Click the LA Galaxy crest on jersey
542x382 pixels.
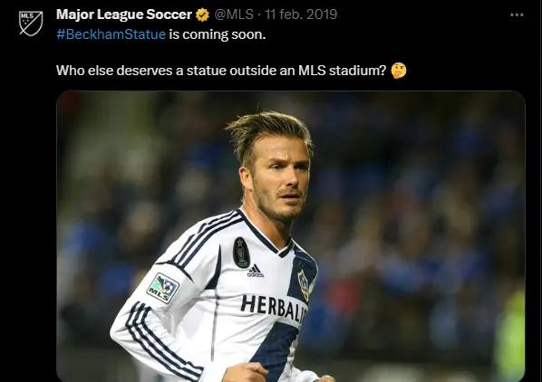305,284
